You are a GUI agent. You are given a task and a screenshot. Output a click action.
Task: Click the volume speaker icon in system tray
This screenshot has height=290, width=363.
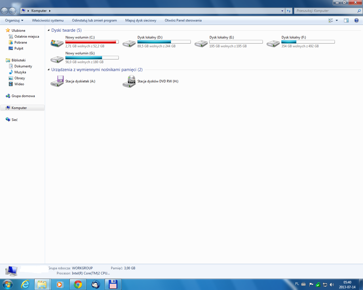[x=332, y=284]
